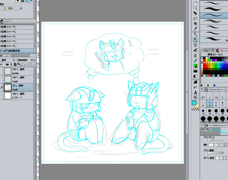The height and width of the screenshot is (180, 228).
Task: Select the third highlighted brush stroke preset
Action: pyautogui.click(x=214, y=15)
